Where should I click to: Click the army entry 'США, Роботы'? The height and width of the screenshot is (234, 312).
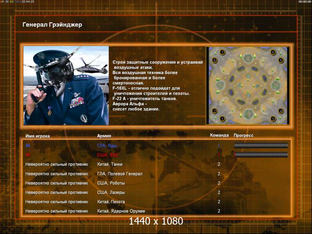111,183
